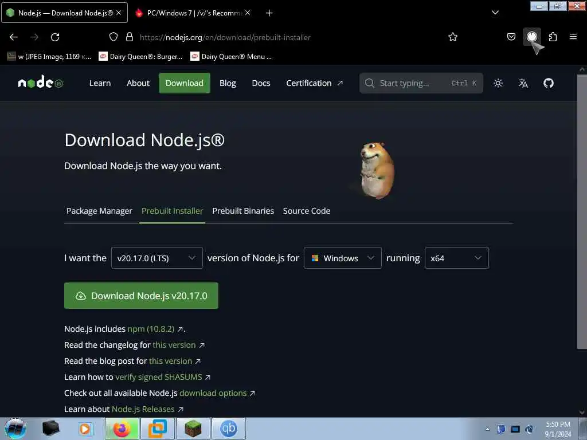Click the vertical page scrollbar
This screenshot has width=587, height=440.
click(x=582, y=211)
